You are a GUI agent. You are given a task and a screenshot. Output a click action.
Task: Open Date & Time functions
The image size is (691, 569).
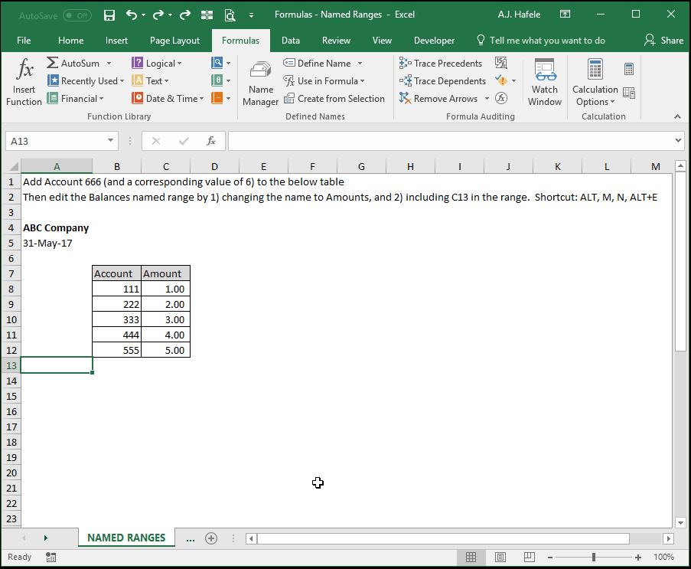click(x=168, y=98)
